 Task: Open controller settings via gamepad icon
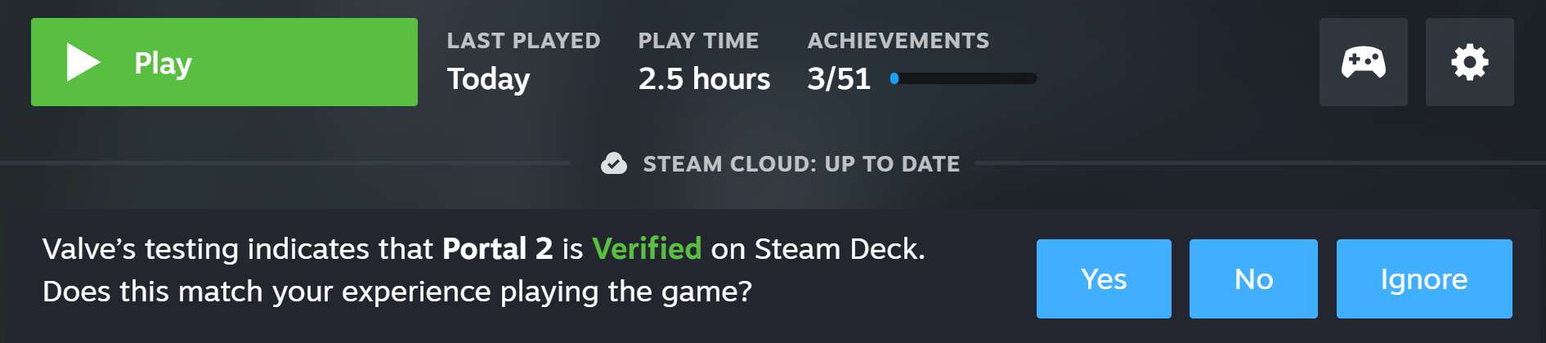[x=1363, y=62]
